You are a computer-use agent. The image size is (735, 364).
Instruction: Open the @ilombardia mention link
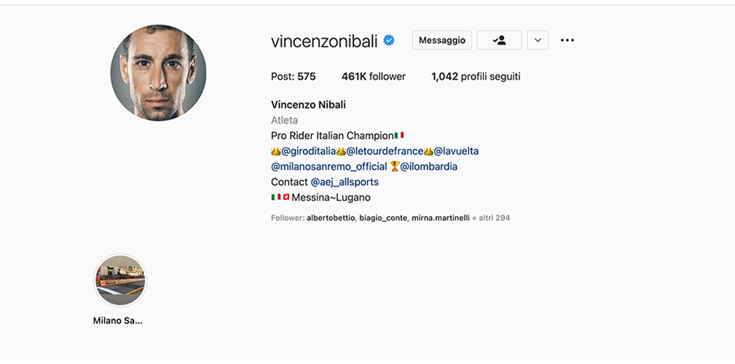[428, 167]
